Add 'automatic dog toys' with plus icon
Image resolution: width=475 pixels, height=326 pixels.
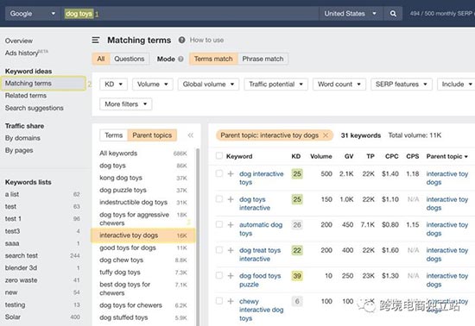point(231,225)
